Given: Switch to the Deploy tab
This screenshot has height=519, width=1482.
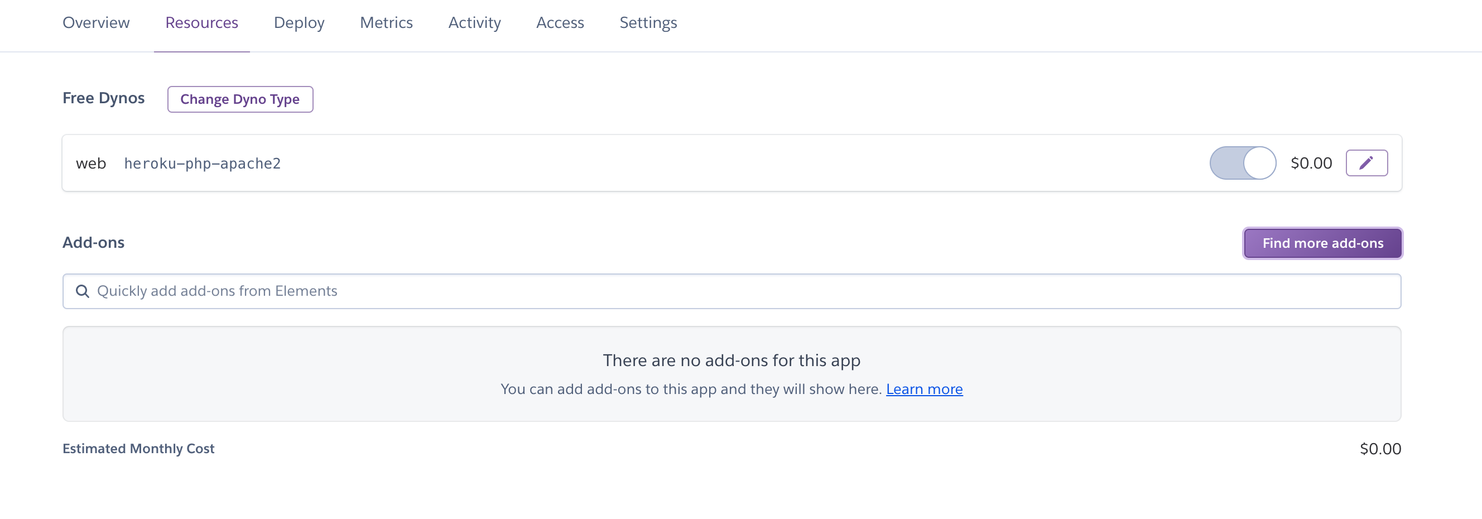Looking at the screenshot, I should 299,23.
